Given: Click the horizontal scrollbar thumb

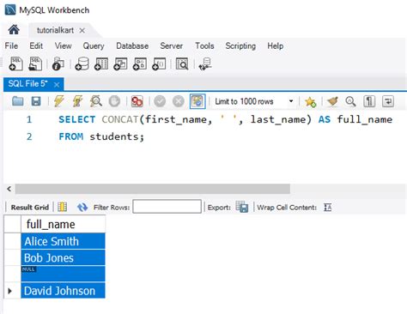Looking at the screenshot, I should pos(153,189).
